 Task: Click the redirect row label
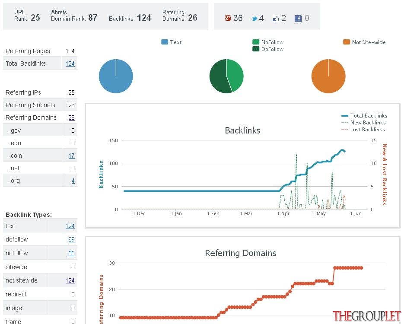[x=16, y=294]
